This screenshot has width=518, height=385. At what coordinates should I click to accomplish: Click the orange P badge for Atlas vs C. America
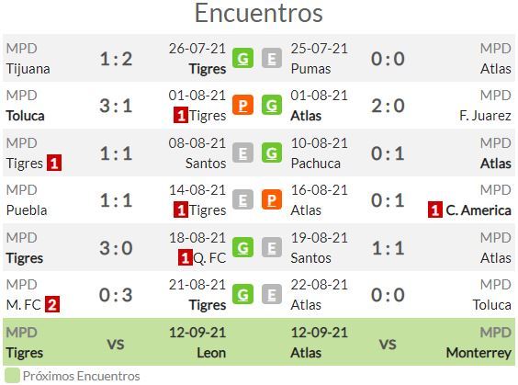click(272, 200)
